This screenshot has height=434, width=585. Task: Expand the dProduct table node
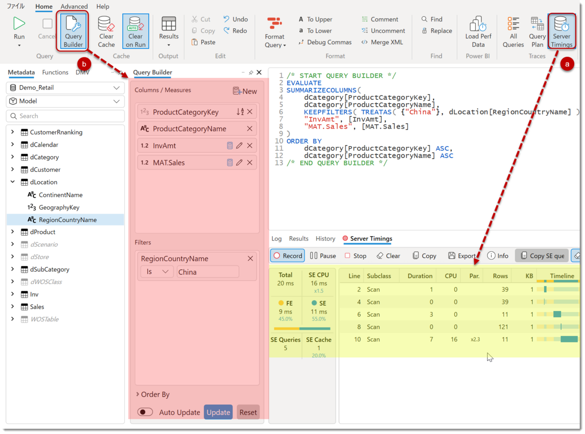[x=13, y=232]
